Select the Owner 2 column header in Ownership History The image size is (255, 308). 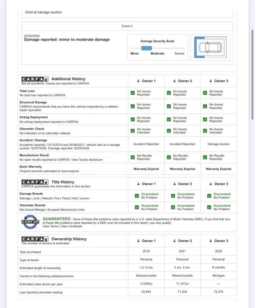(x=182, y=241)
